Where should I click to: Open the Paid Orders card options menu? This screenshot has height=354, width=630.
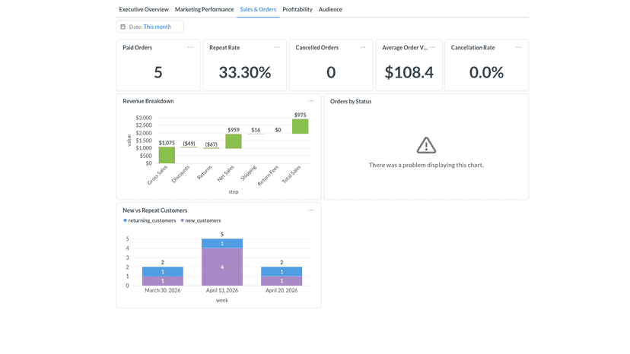point(190,47)
